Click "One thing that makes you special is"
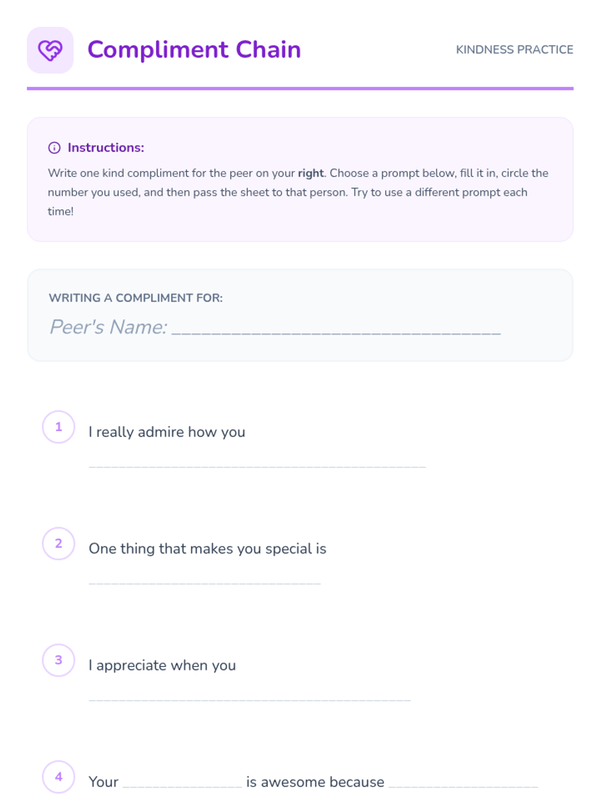600x800 pixels. pos(207,548)
